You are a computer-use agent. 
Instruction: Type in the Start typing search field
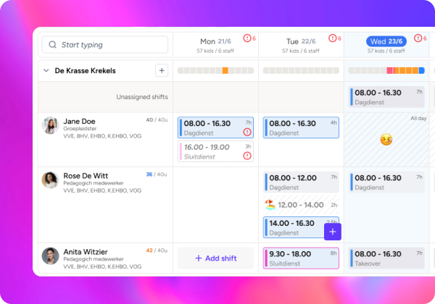pyautogui.click(x=109, y=45)
